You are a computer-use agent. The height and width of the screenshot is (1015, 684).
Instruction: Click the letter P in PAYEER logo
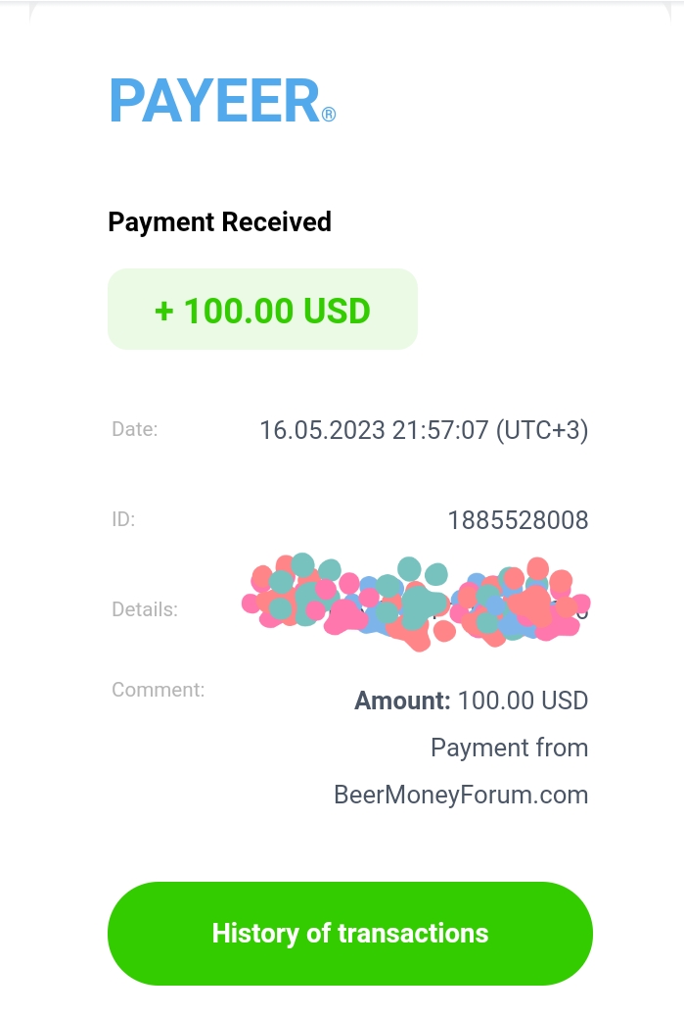coord(128,101)
